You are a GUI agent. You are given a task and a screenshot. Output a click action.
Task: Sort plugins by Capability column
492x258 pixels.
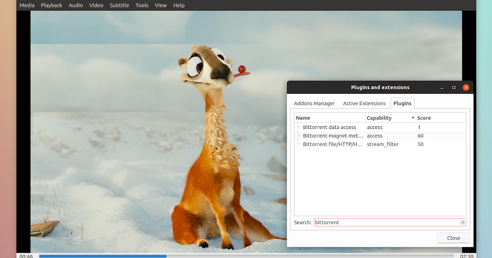(391, 118)
